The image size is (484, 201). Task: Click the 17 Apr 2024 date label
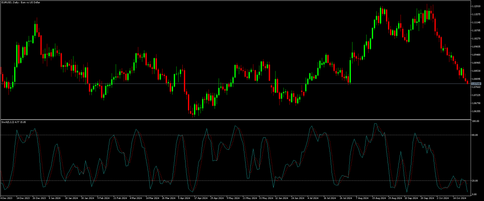point(200,198)
